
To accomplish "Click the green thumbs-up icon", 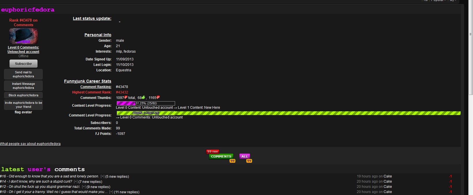I will [x=143, y=97].
